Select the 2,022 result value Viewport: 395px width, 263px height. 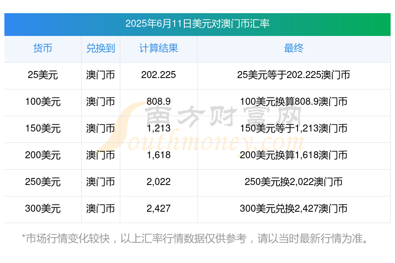coord(158,182)
